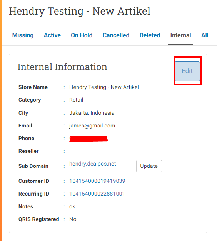Open Customer ID 104154000019419039 link
This screenshot has width=217, height=241.
(97, 181)
